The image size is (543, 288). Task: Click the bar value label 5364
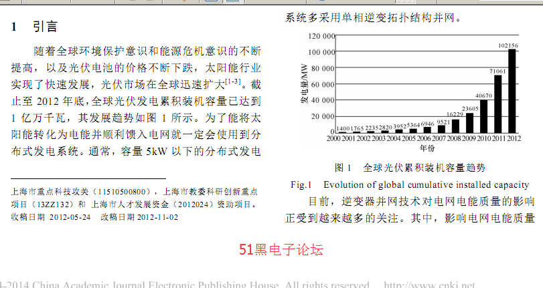pyautogui.click(x=413, y=125)
